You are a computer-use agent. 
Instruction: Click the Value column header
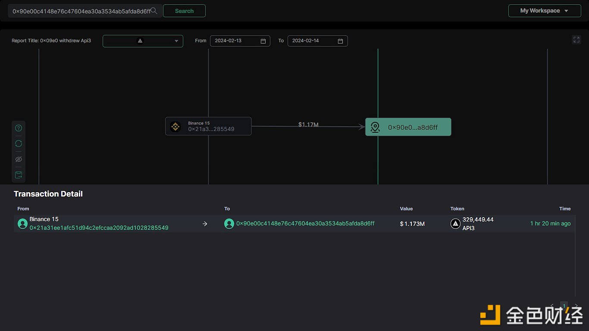[x=406, y=209]
